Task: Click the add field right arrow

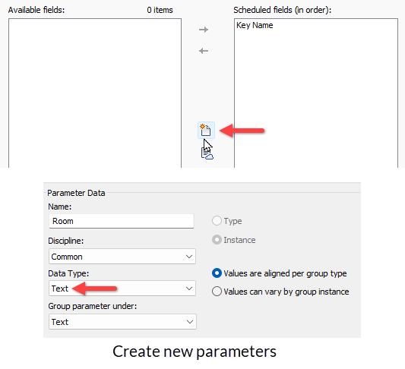Action: click(204, 30)
